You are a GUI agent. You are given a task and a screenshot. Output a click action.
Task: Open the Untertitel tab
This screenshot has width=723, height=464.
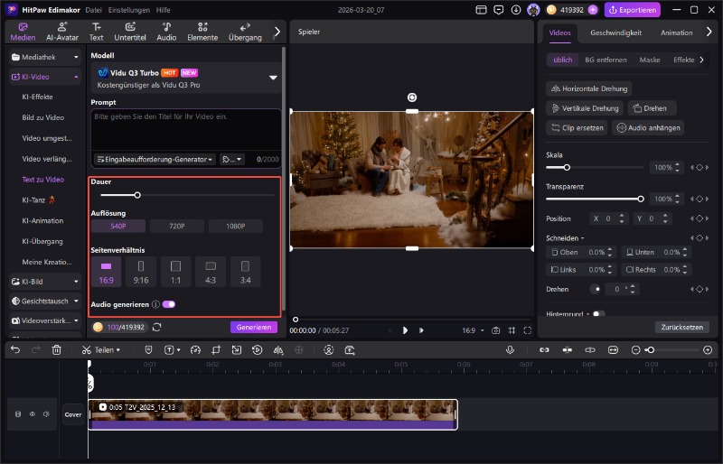click(130, 32)
